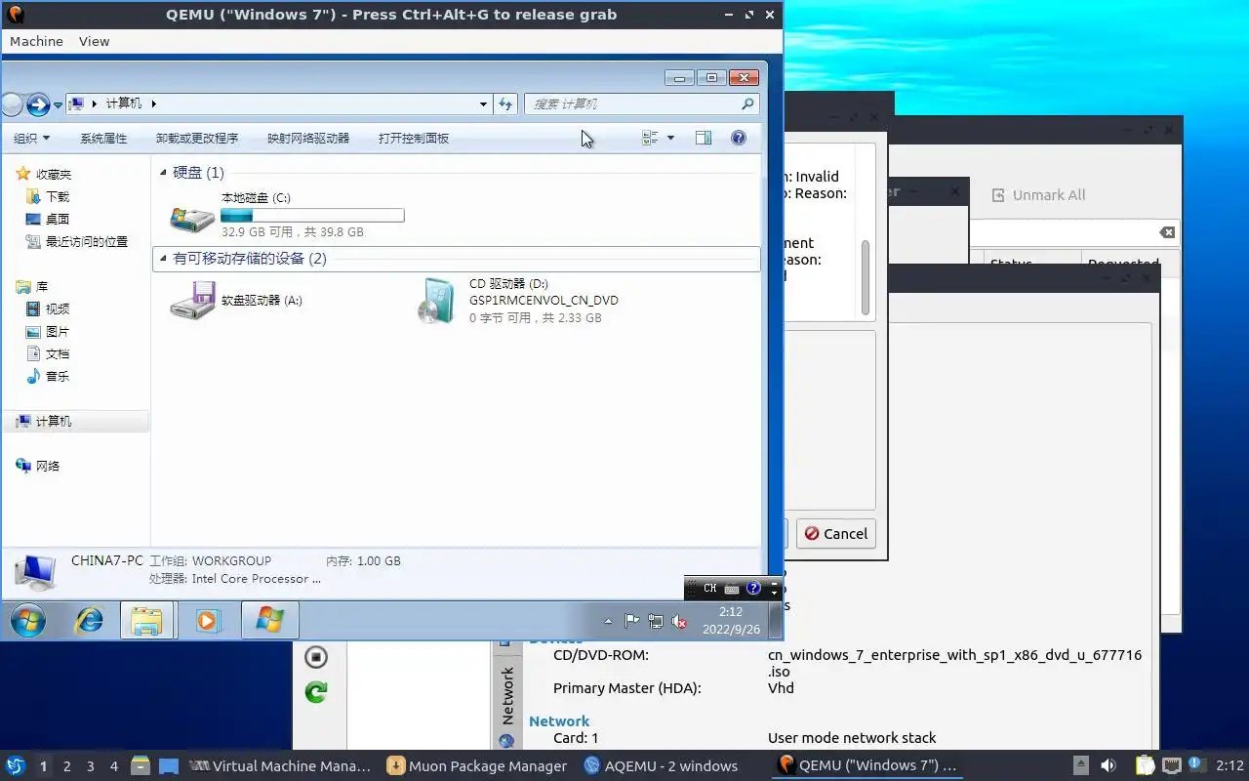Open Muon Package Manager taskbar entry
The width and height of the screenshot is (1249, 781).
tap(477, 766)
